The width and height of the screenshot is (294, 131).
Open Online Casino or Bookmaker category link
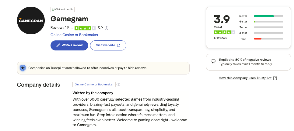74,35
